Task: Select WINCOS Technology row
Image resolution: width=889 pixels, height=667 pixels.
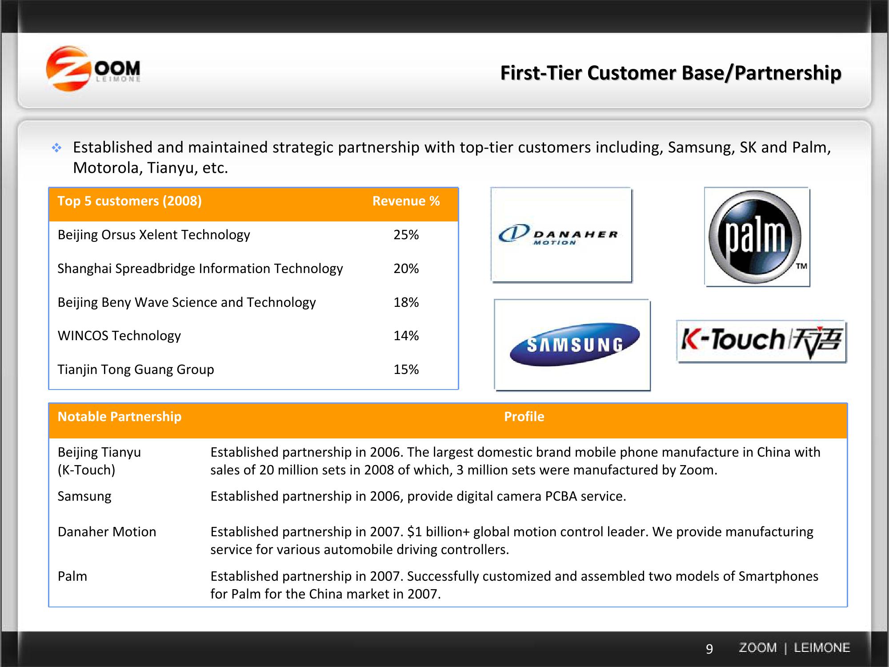Action: pos(253,336)
